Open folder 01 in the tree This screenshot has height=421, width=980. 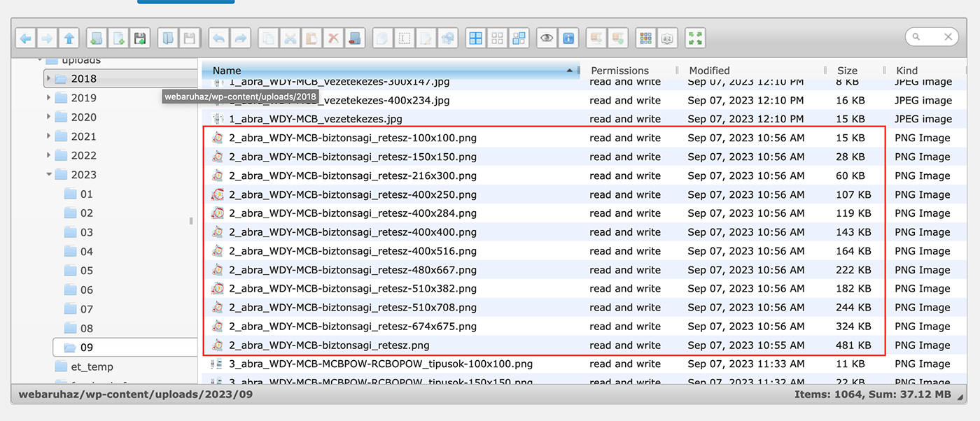point(86,194)
